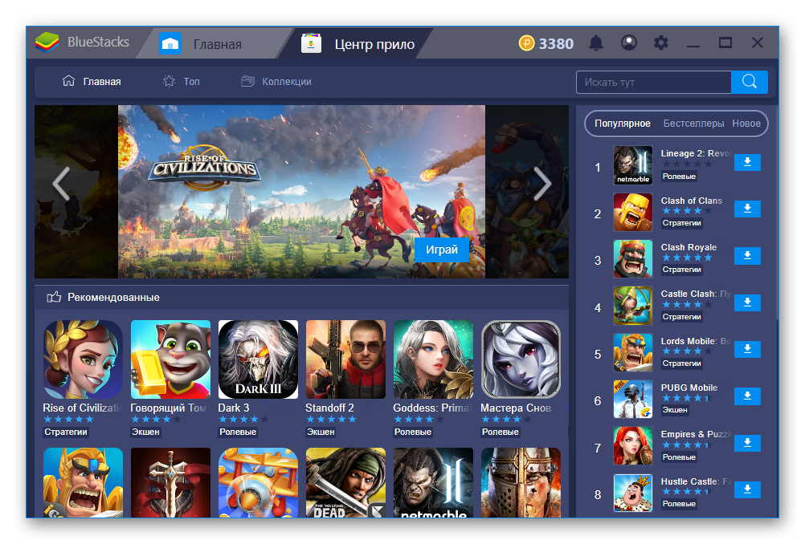This screenshot has width=805, height=544.
Task: Click the Стратегии tag under Rise of Civilizations
Action: [66, 432]
